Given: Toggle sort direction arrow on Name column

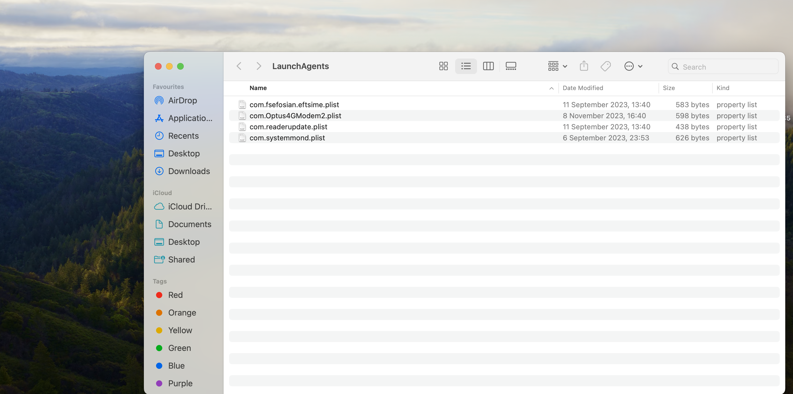Looking at the screenshot, I should pos(551,88).
